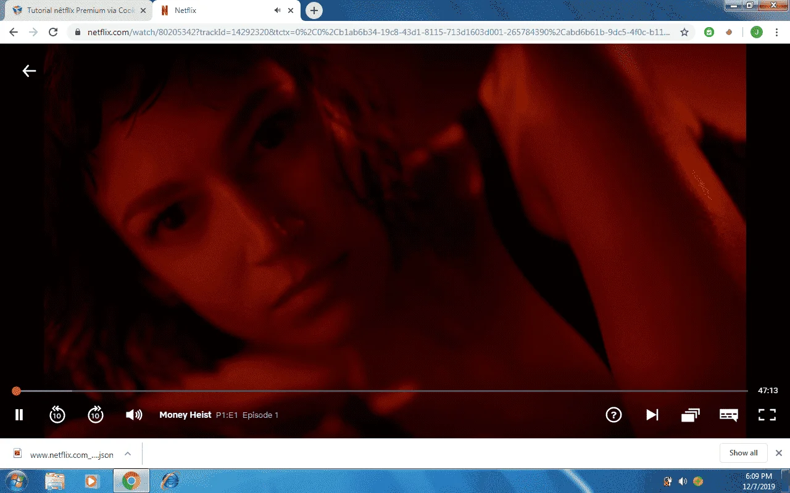790x493 pixels.
Task: Mute the Netflix player volume
Action: click(134, 415)
